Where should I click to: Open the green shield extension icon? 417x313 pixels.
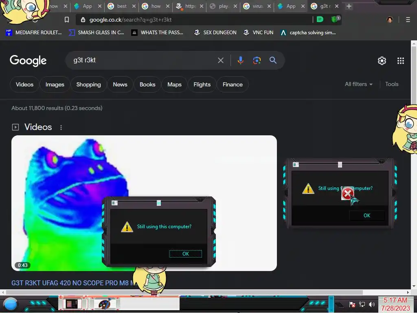click(335, 19)
